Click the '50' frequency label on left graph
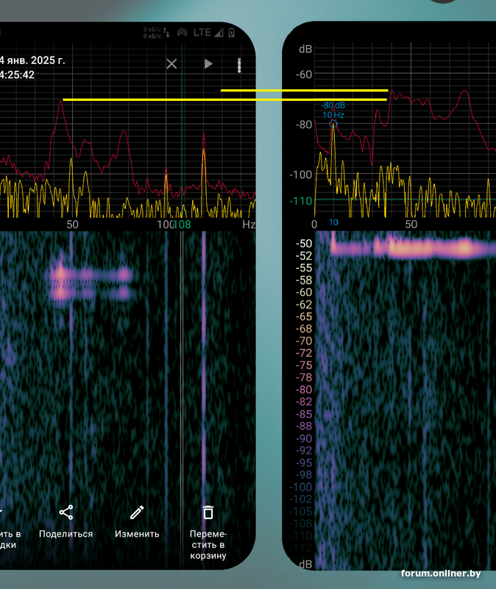 pyautogui.click(x=72, y=225)
